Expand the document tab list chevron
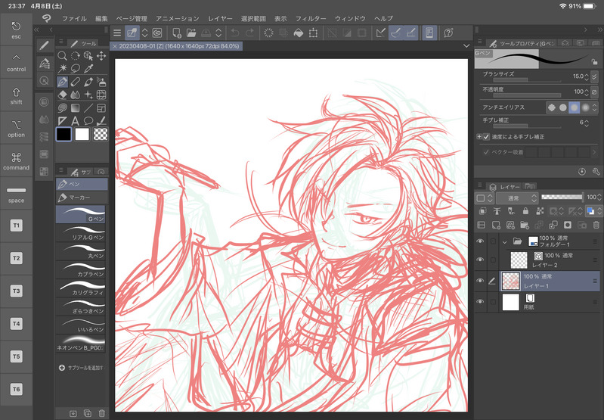Screen dimensions: 604x420 (466, 46)
